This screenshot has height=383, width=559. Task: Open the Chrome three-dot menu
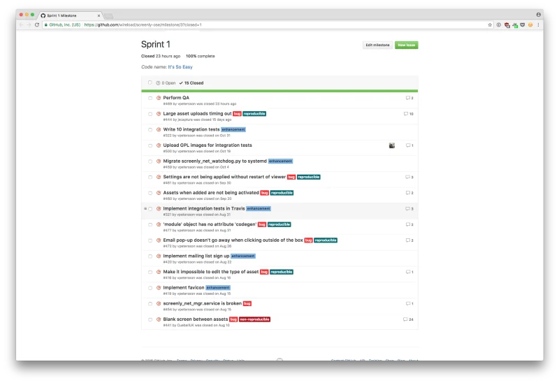539,24
